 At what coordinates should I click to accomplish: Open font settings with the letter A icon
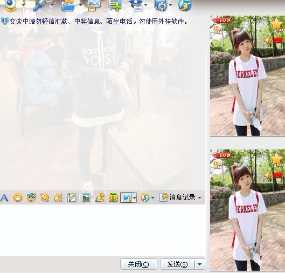(x=4, y=197)
